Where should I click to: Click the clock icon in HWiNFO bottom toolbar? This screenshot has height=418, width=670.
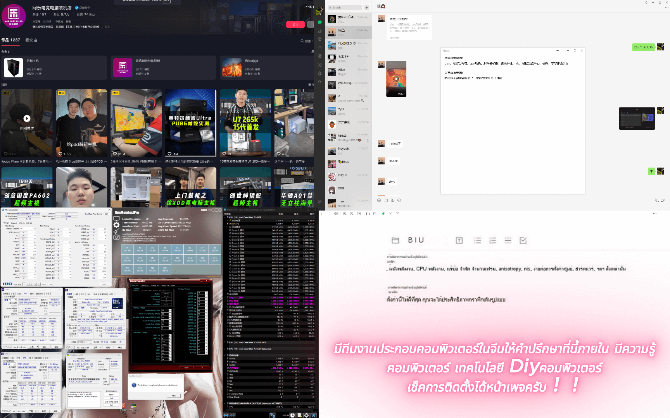coord(292,415)
